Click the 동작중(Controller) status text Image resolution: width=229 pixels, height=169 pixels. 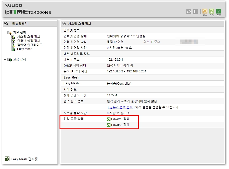pyautogui.click(x=120, y=83)
